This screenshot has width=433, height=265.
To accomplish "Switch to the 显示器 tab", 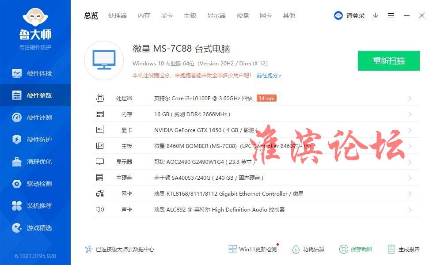I will pyautogui.click(x=216, y=16).
